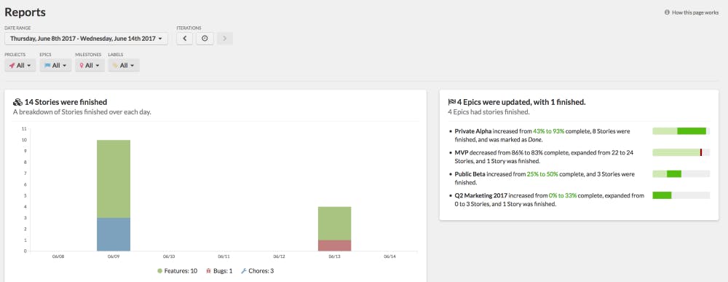This screenshot has width=728, height=282.
Task: Toggle Bugs series in chart legend
Action: pyautogui.click(x=219, y=271)
